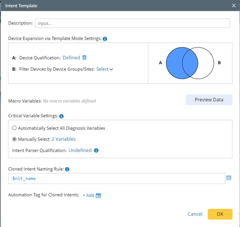Select Automatically Select All Diagnosis Variables
The height and width of the screenshot is (227, 240).
14,128
